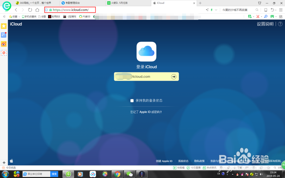Open the Windows Start button
285x178 pixels.
(x=5, y=174)
